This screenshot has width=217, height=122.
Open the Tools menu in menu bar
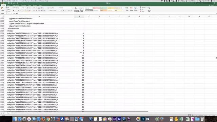point(32,1)
